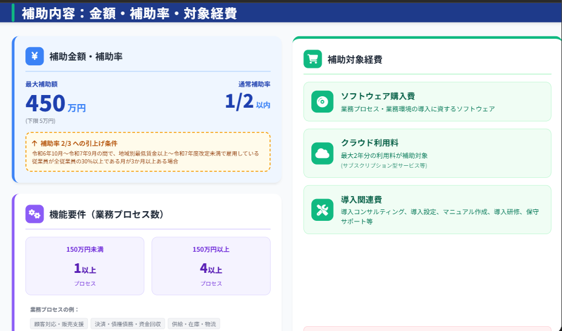Click the disc icon for ソフトウェア購入費

click(322, 102)
